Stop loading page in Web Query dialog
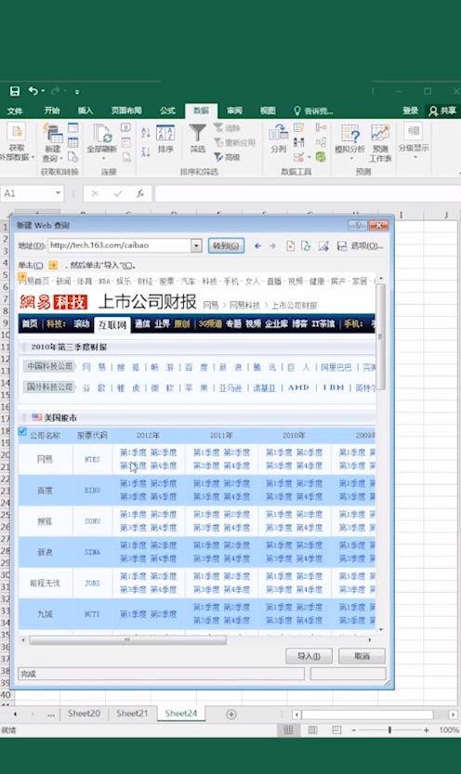The height and width of the screenshot is (774, 461). click(x=290, y=245)
